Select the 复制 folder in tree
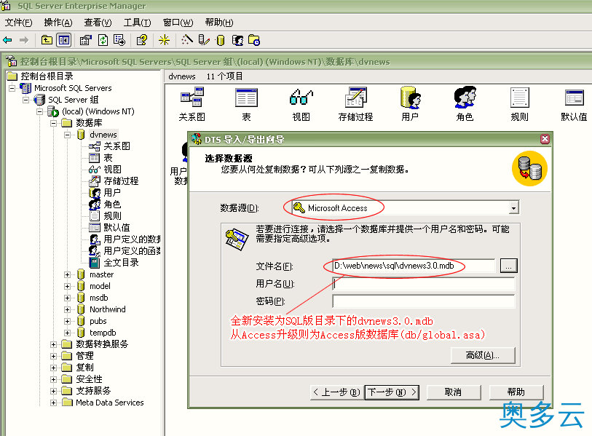This screenshot has height=436, width=592. [84, 368]
